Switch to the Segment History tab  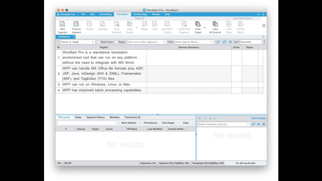[x=95, y=117]
